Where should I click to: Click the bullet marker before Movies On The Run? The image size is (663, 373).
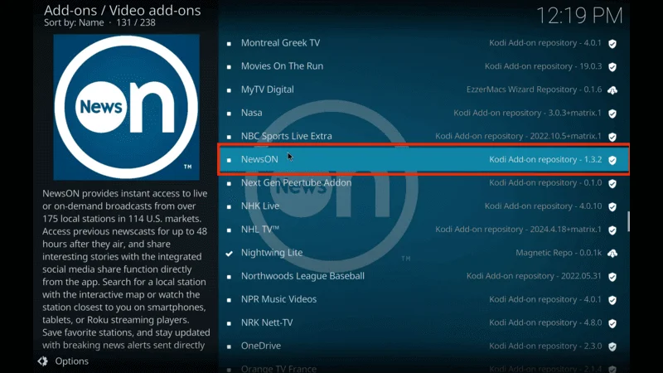point(230,66)
